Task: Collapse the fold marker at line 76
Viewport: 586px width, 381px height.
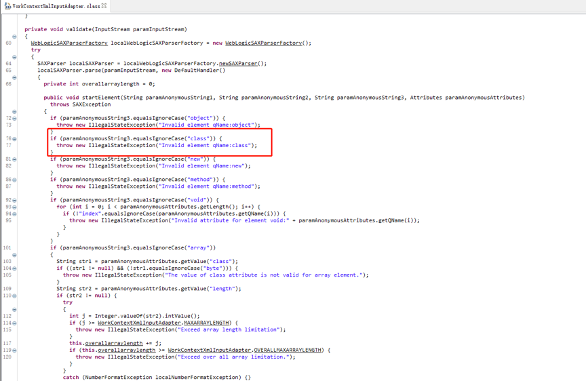Action: pos(14,139)
